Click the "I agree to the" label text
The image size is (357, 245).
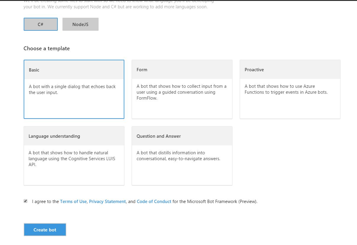(x=46, y=202)
